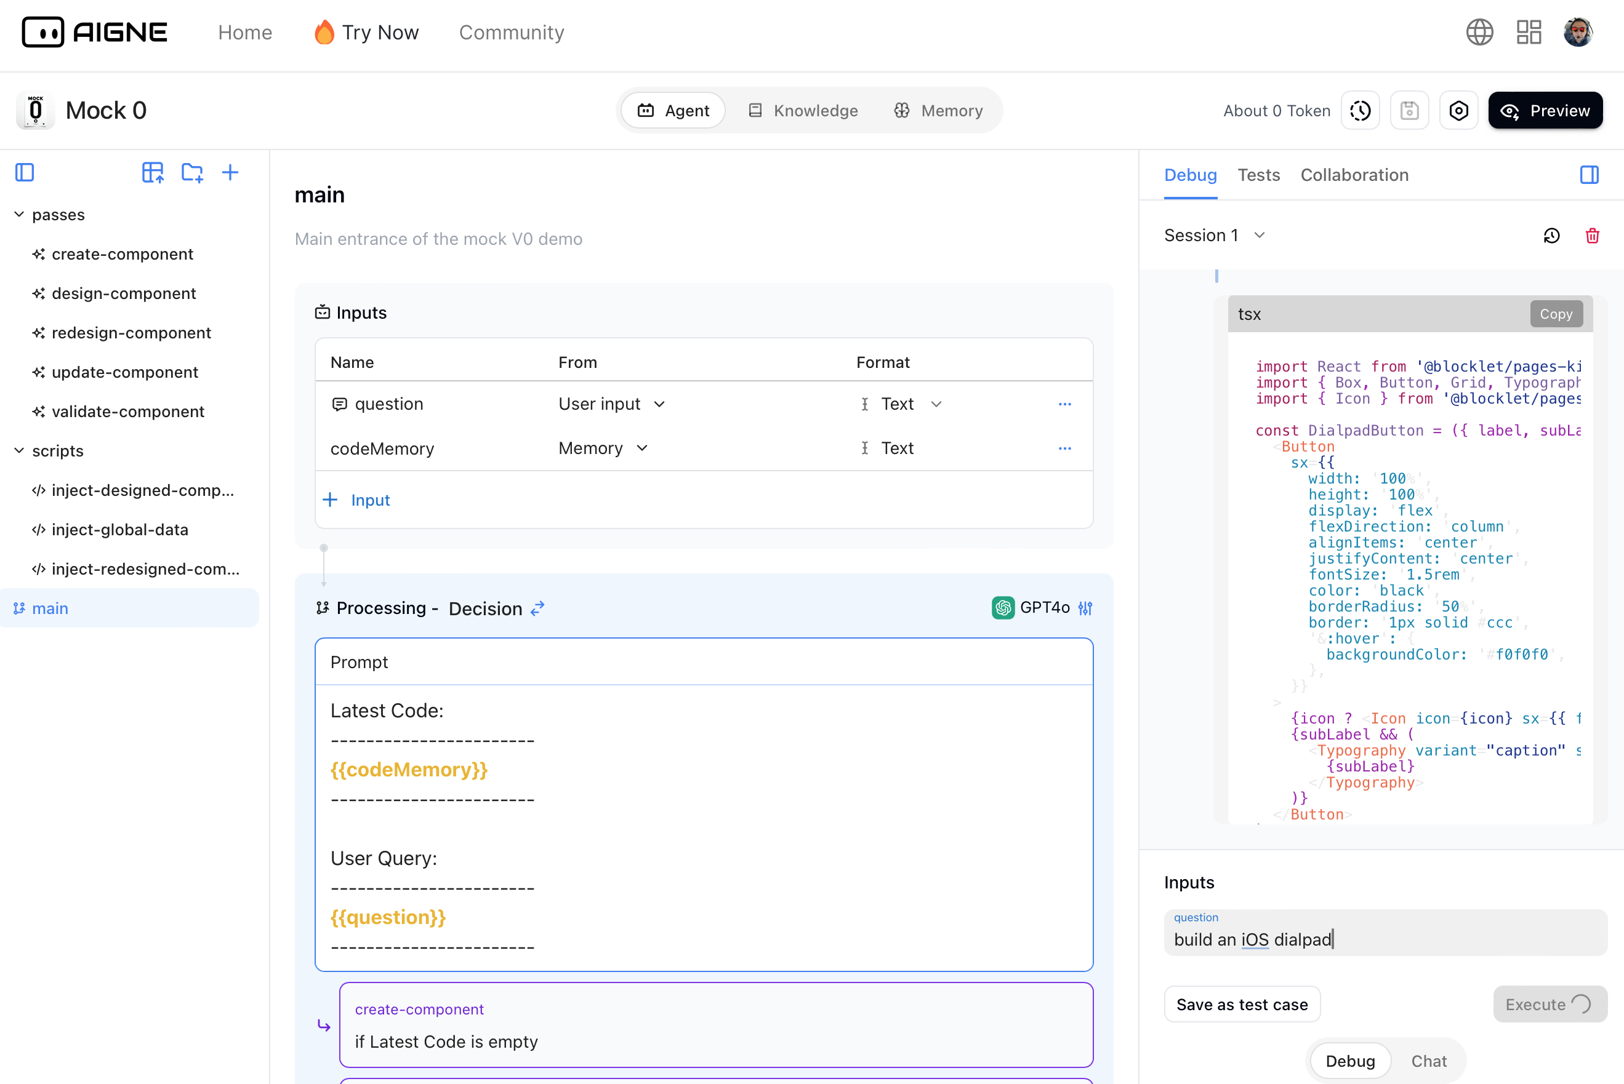This screenshot has width=1624, height=1084.
Task: Delete the session with the red trash icon
Action: [x=1592, y=236]
